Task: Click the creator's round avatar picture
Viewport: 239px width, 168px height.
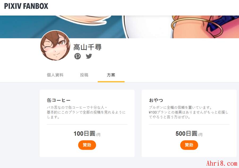Action: [55, 45]
